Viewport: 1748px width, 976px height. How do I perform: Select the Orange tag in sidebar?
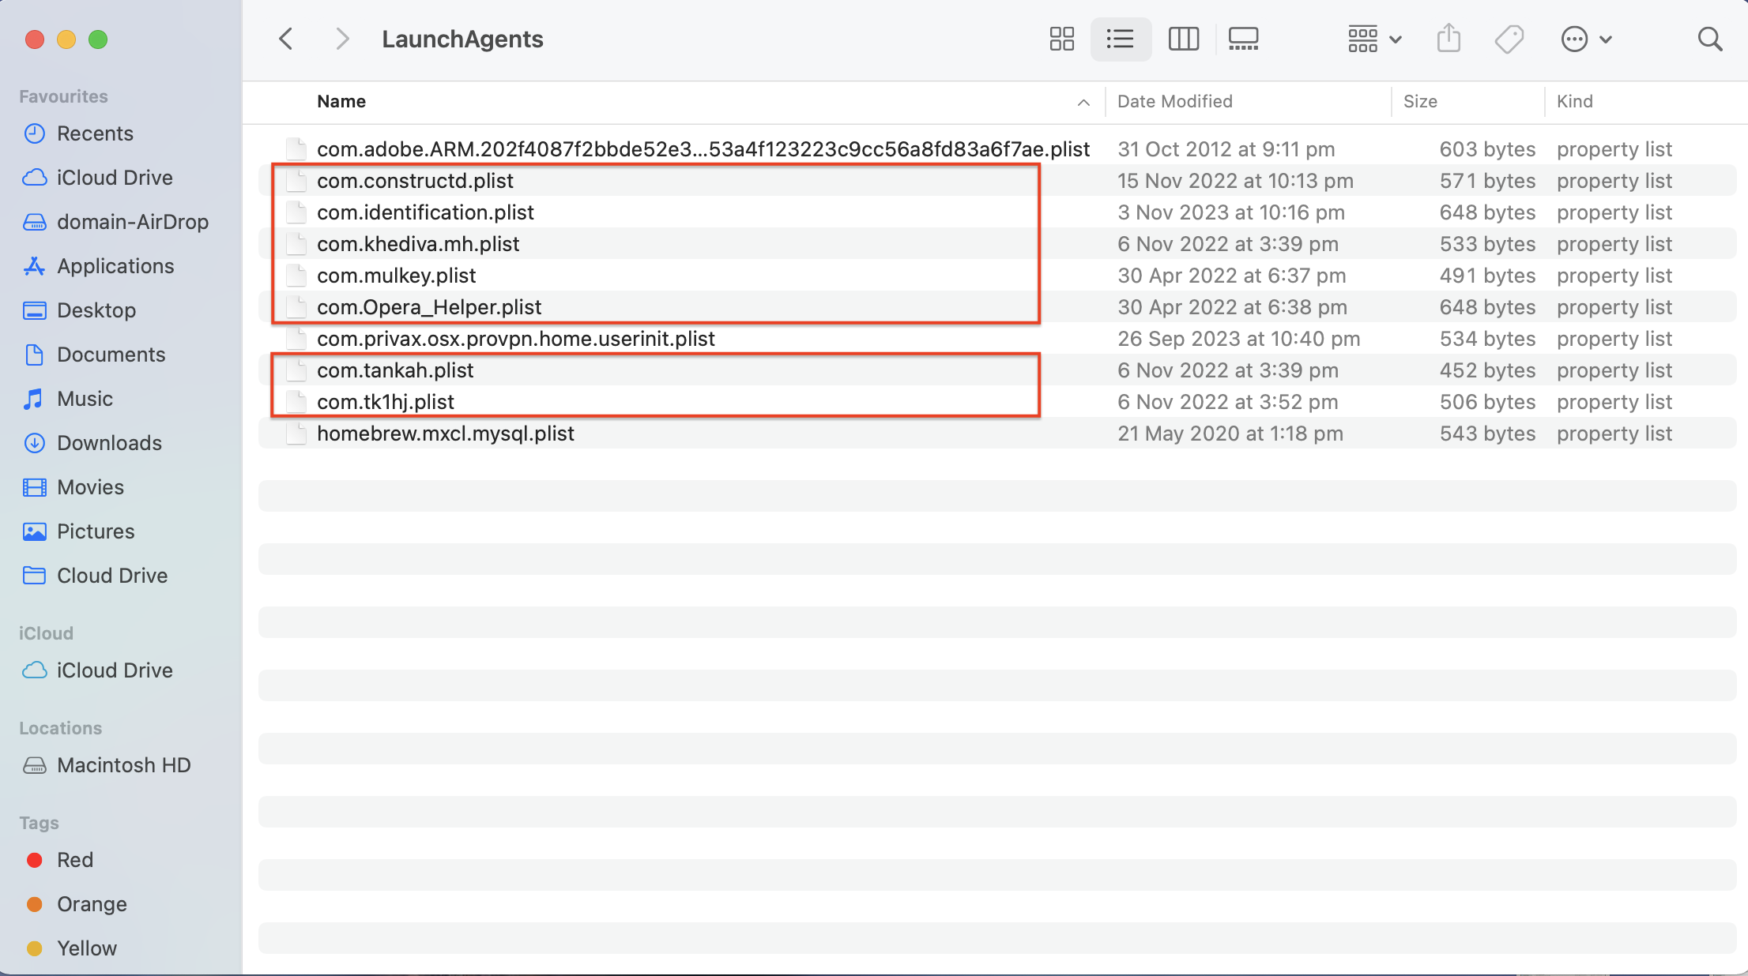92,904
